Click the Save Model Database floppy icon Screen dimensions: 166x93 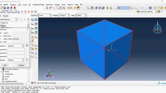pyautogui.click(x=5, y=8)
